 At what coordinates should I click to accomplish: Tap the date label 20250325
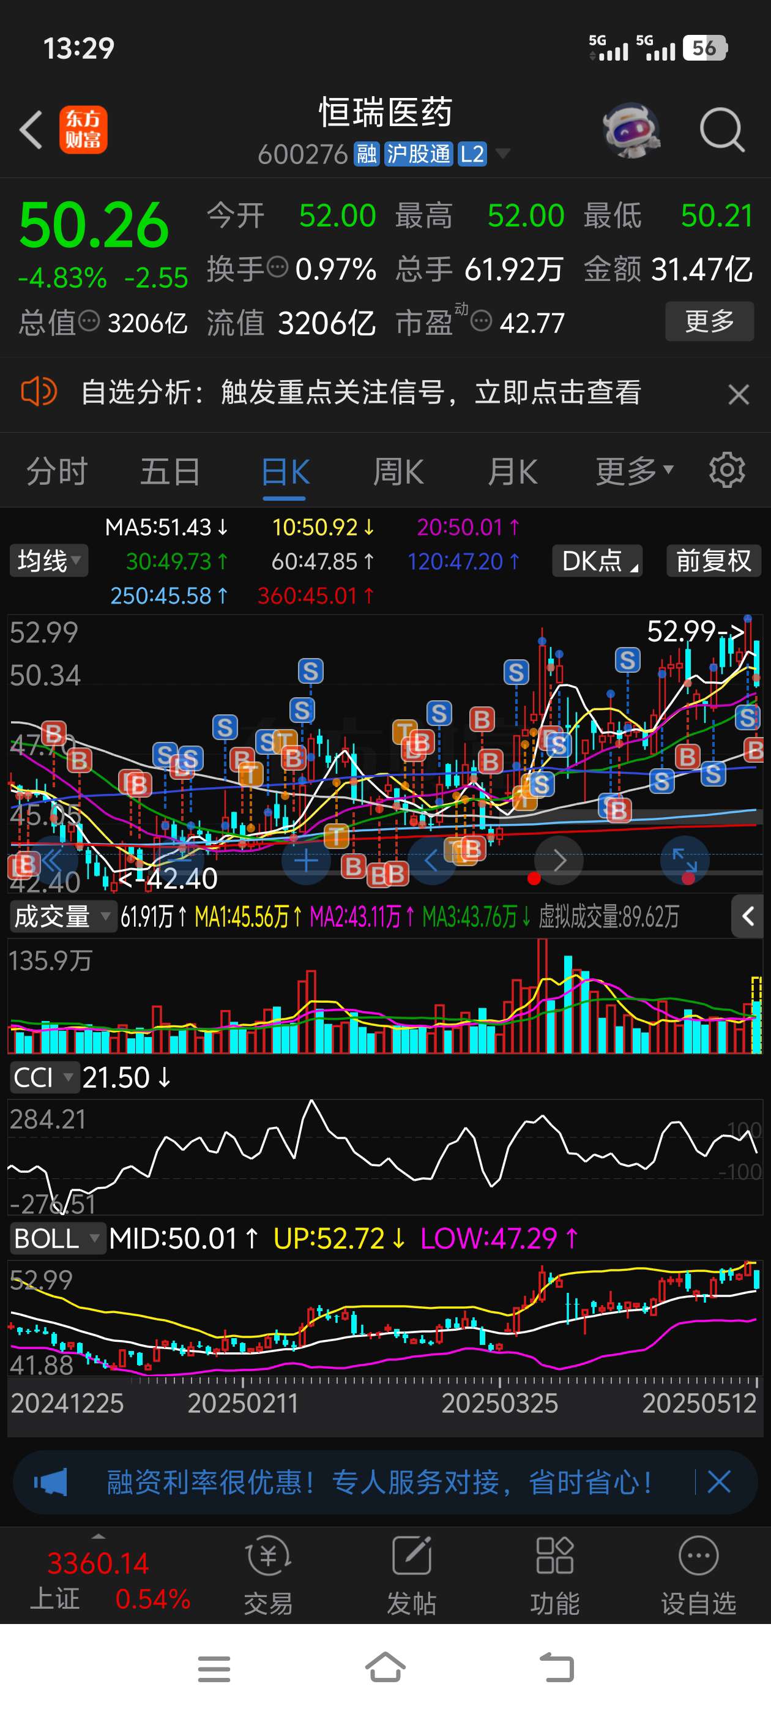pyautogui.click(x=499, y=1403)
